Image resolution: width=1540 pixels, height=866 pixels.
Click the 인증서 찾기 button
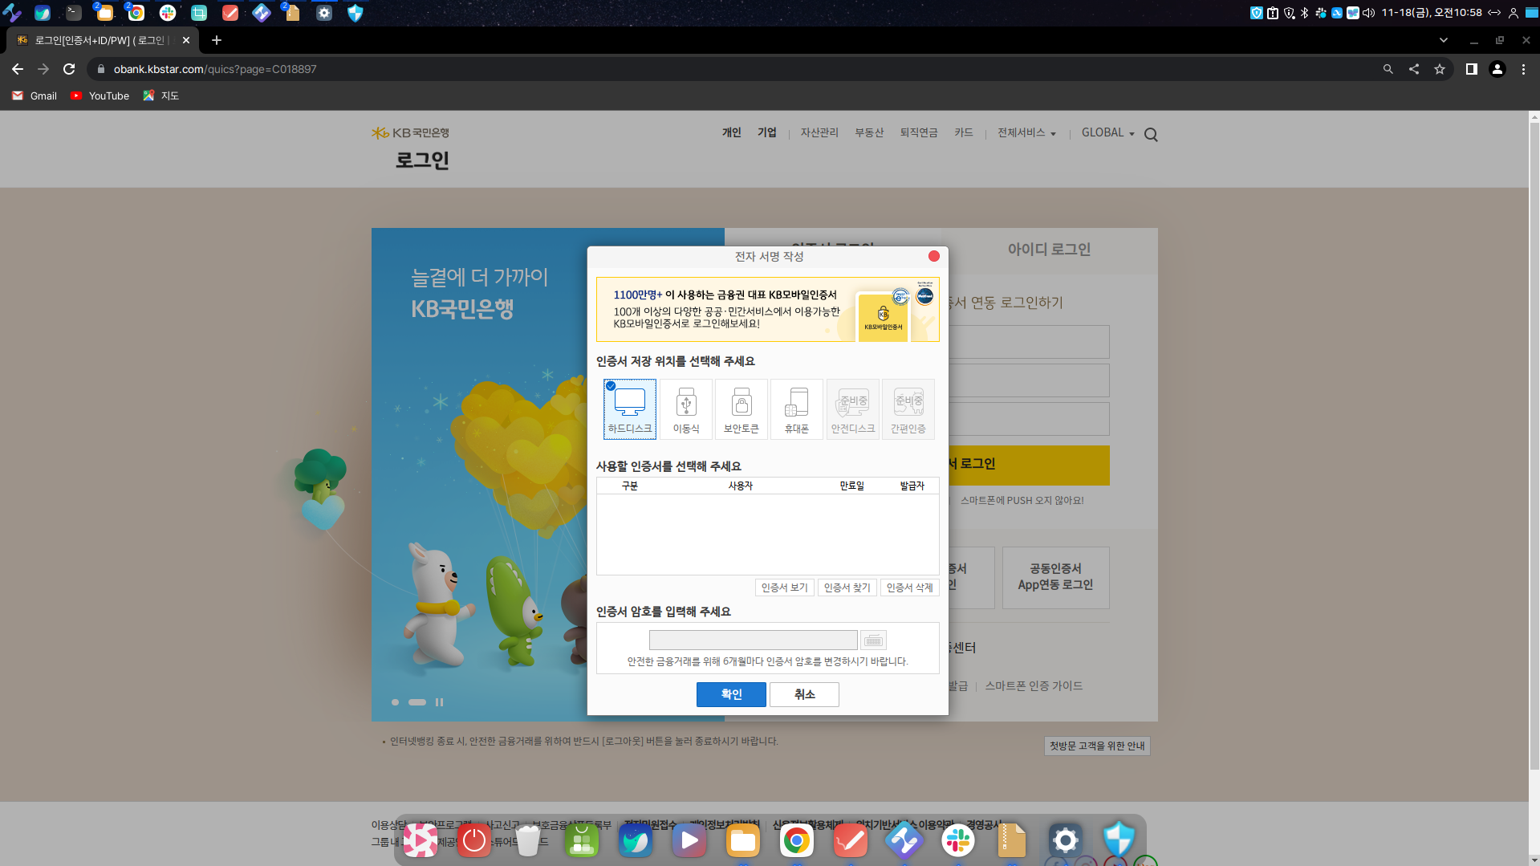tap(847, 587)
